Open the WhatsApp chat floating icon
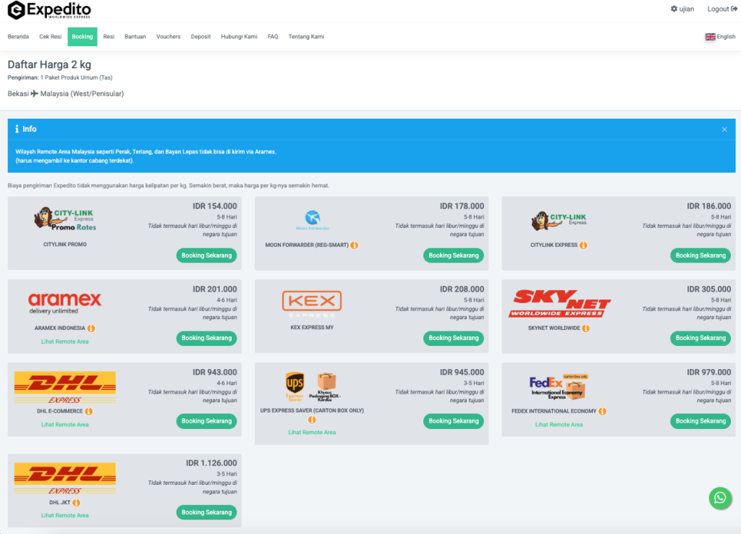Image resolution: width=741 pixels, height=534 pixels. [719, 498]
